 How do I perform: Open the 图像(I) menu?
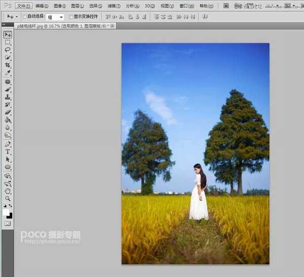[60, 6]
